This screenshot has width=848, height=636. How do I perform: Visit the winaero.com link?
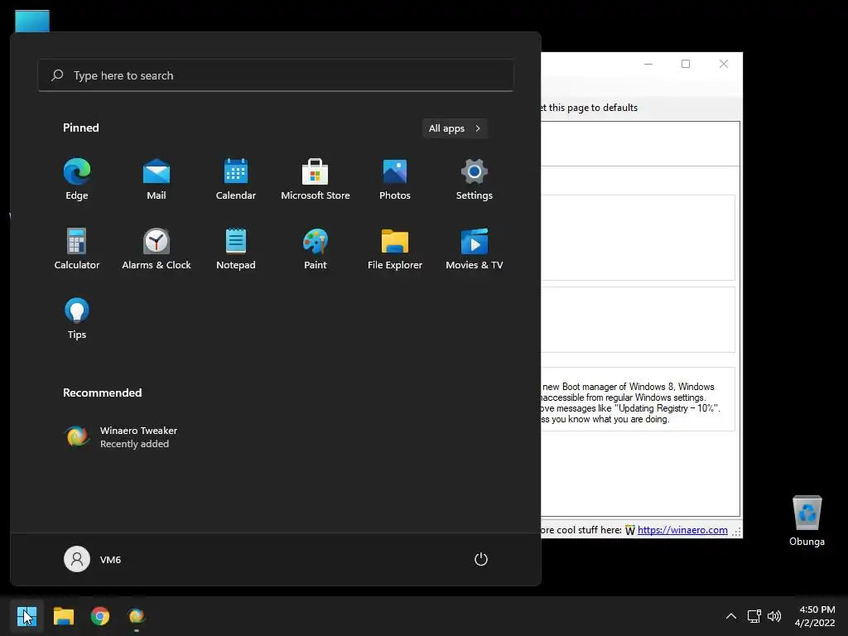coord(682,530)
